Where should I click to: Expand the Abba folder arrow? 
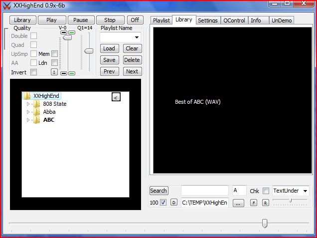pyautogui.click(x=28, y=112)
